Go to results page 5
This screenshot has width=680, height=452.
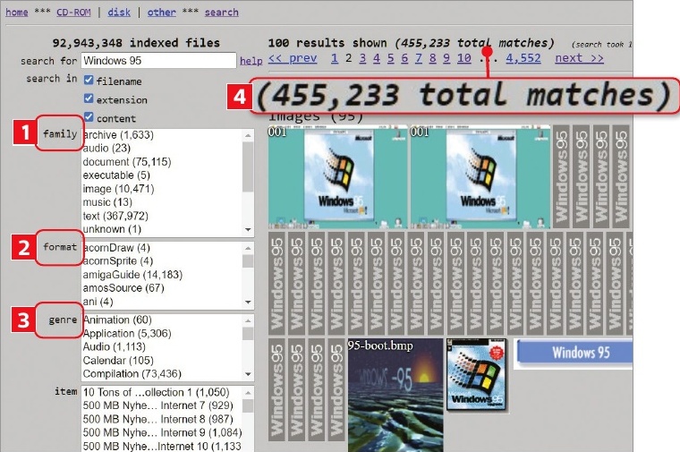coord(391,58)
